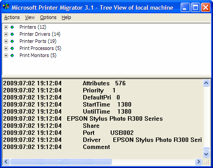Screen dimensions: 213x168
Task: Click the log pane scroll down arrow
Action: coord(206,154)
